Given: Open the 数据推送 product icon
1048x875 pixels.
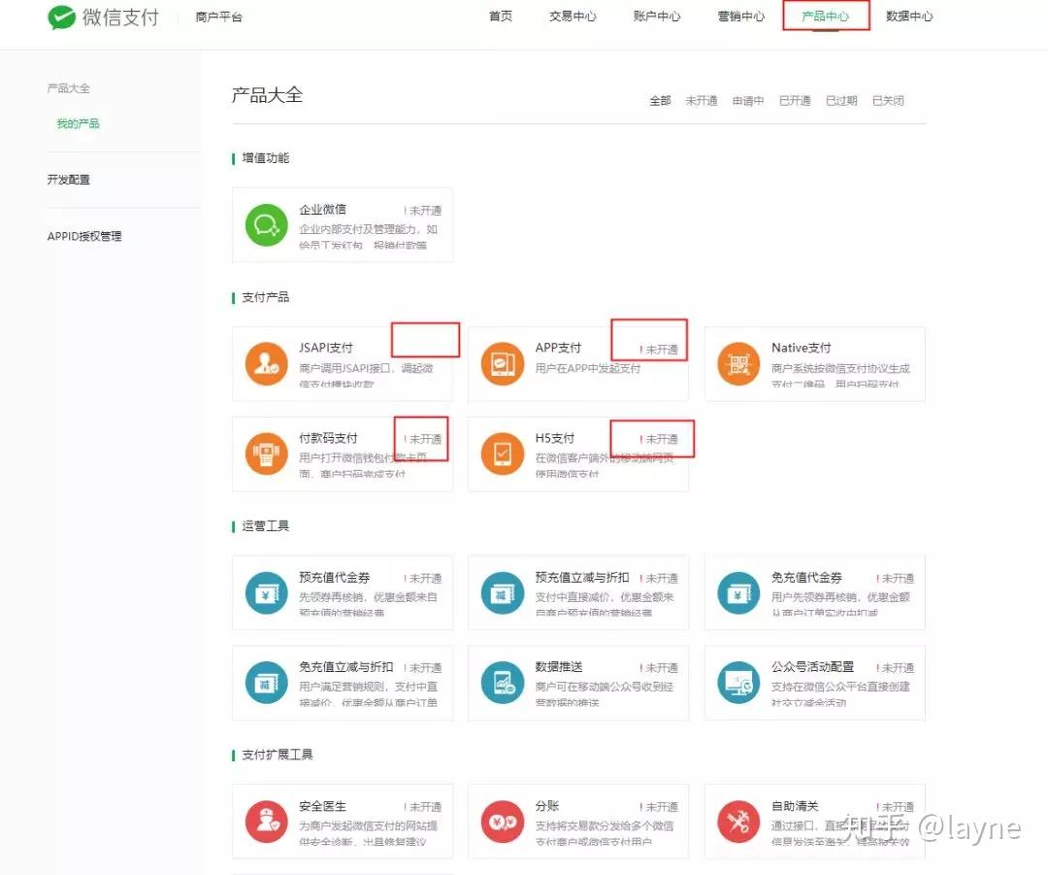Looking at the screenshot, I should pyautogui.click(x=503, y=683).
